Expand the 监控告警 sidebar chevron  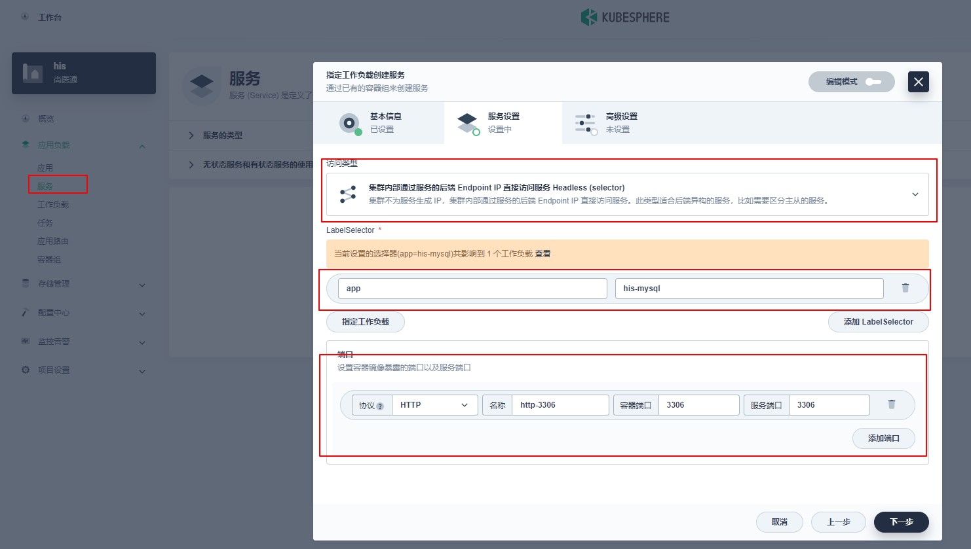coord(142,342)
